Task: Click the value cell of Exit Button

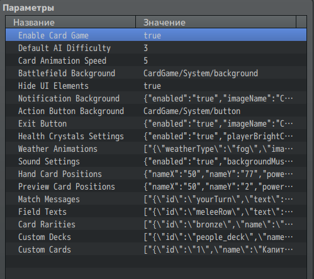Action: pos(218,123)
